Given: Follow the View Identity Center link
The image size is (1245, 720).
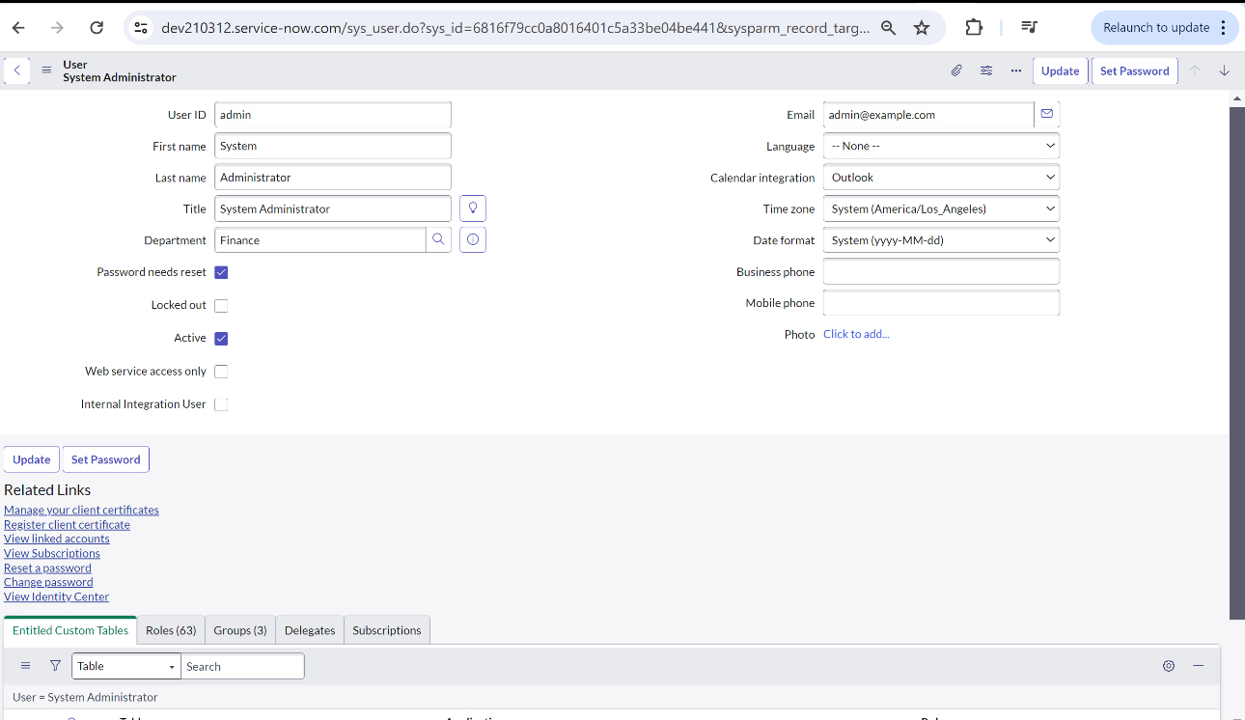Looking at the screenshot, I should point(56,596).
